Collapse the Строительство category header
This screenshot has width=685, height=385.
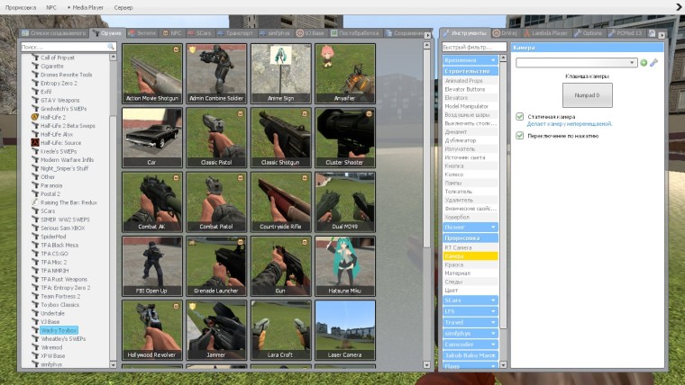coord(470,71)
